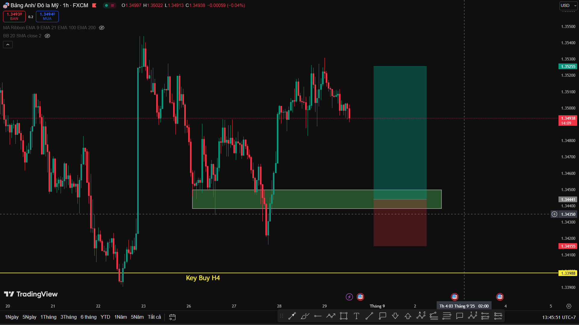Image resolution: width=579 pixels, height=325 pixels.
Task: Click the yellow 1.33988 price label
Action: [568, 273]
